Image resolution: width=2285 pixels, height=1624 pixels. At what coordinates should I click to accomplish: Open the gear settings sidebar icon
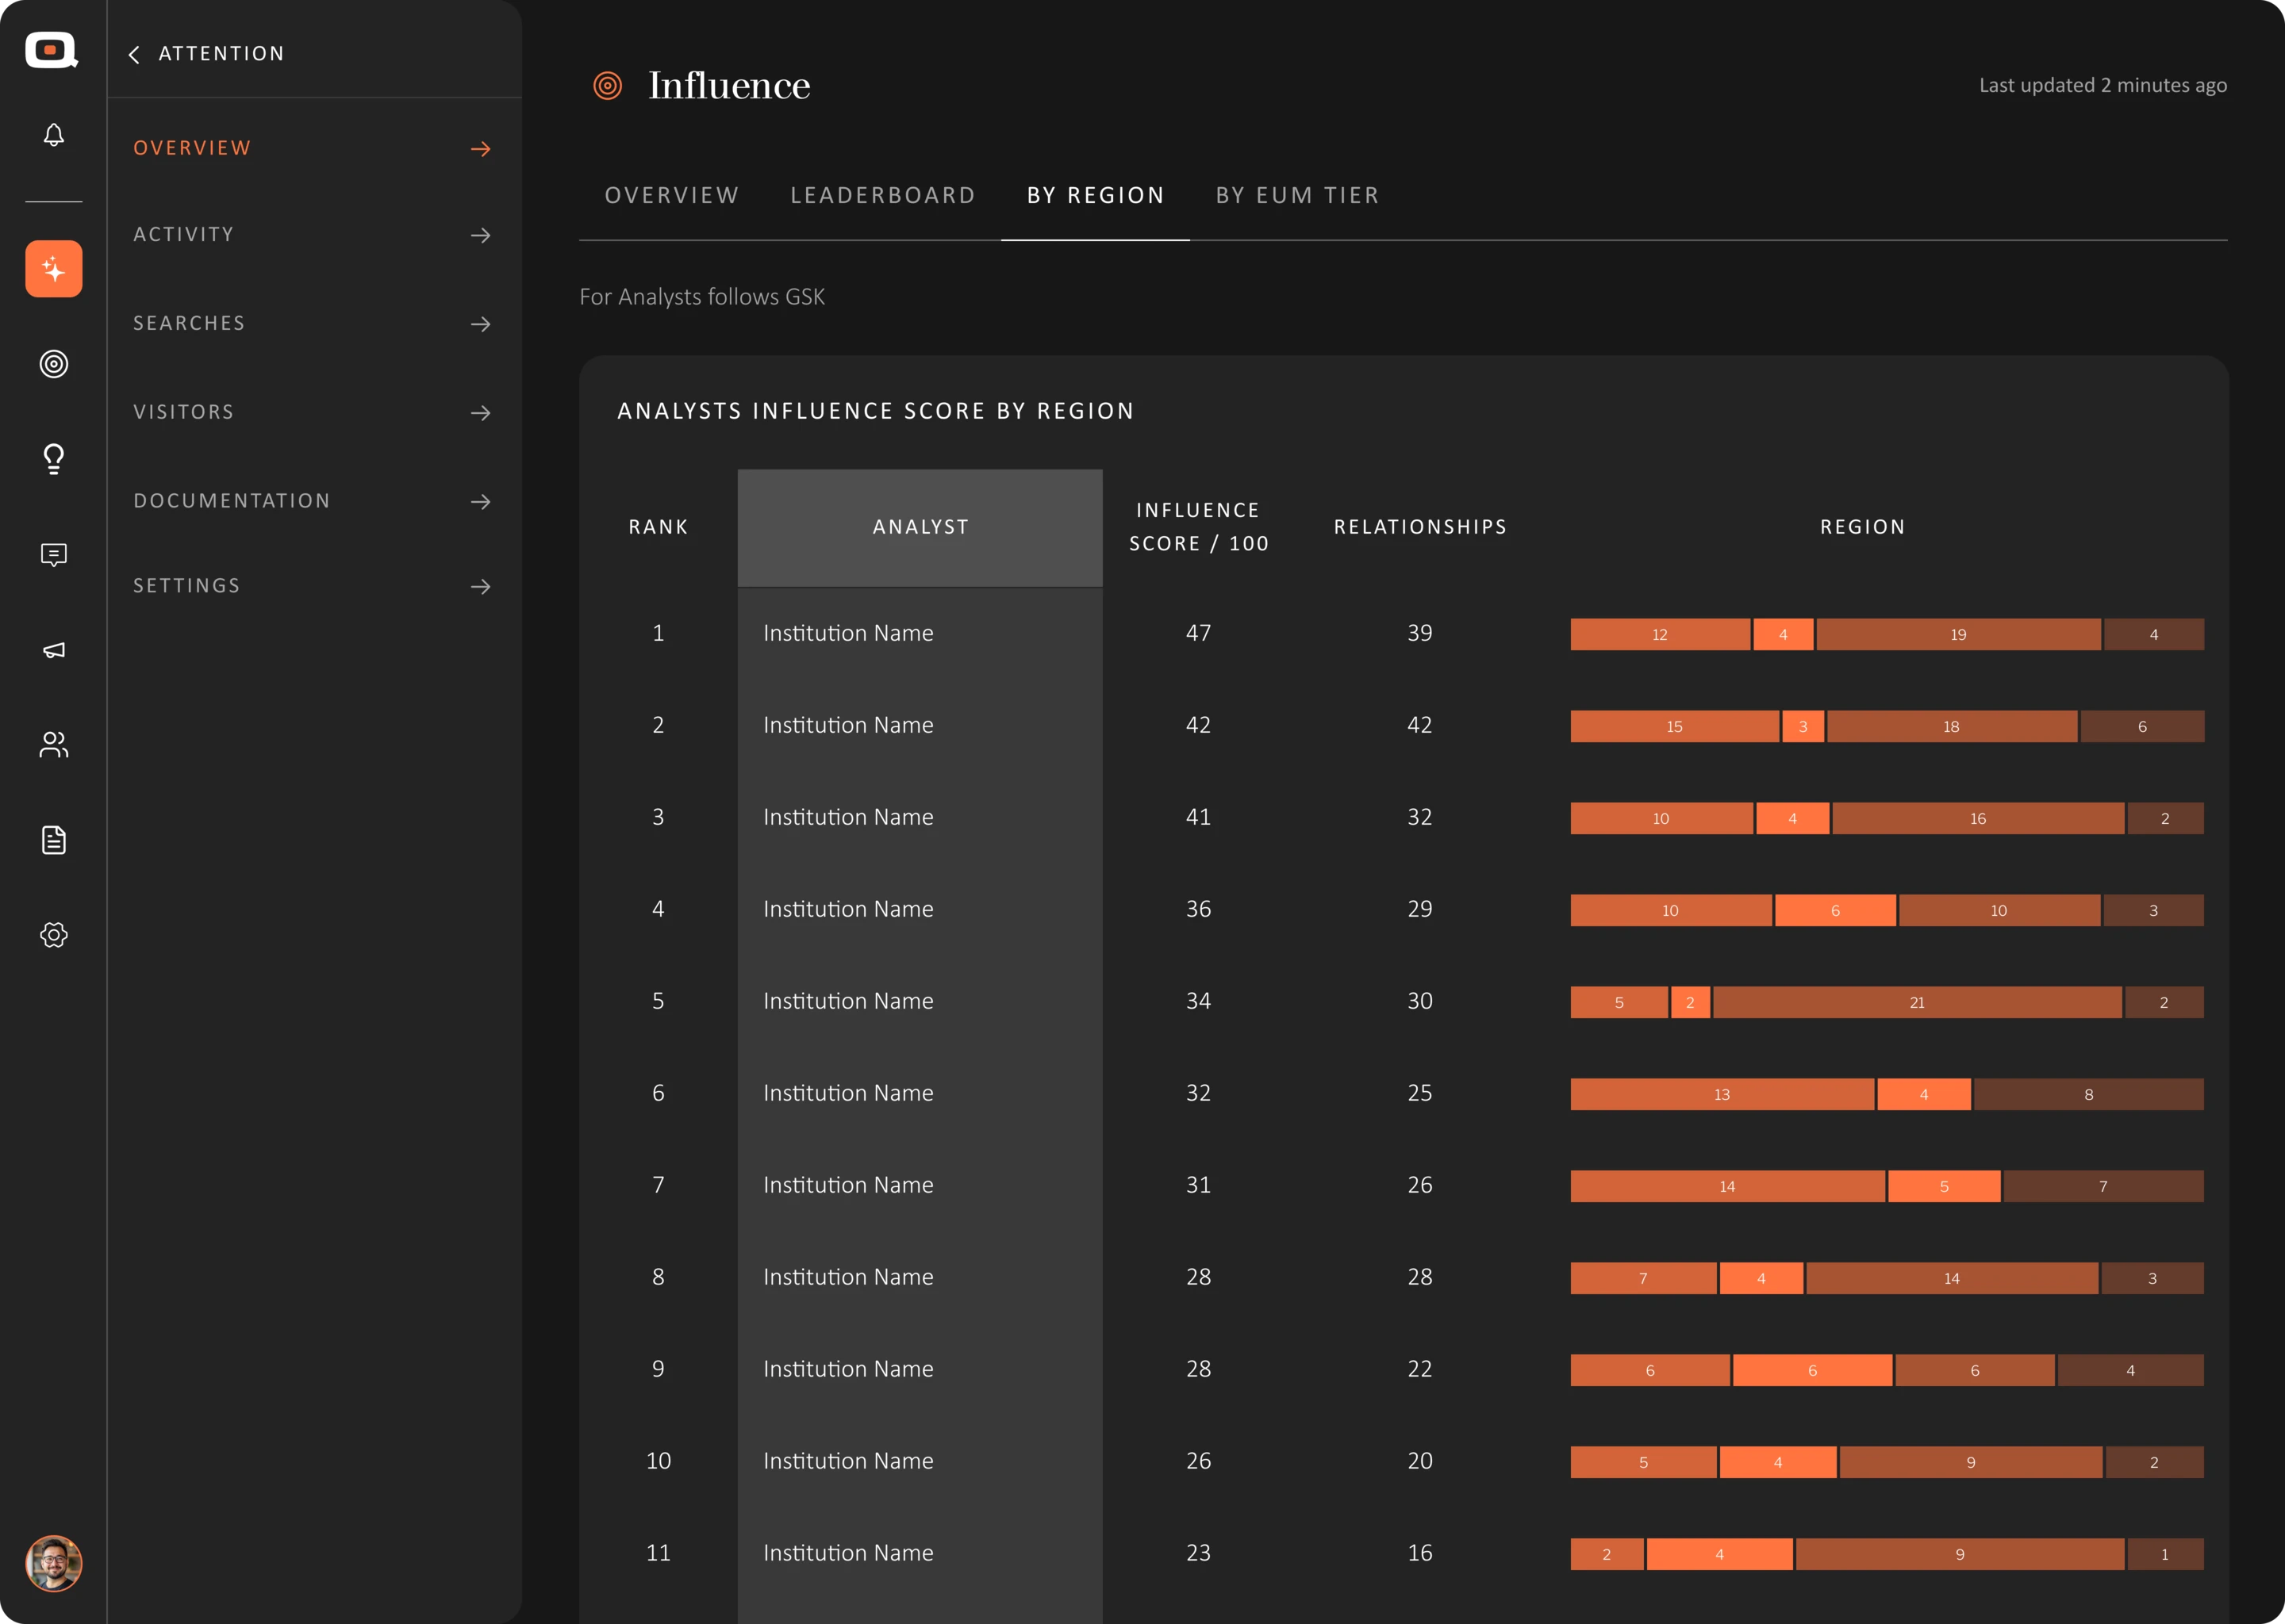(54, 935)
